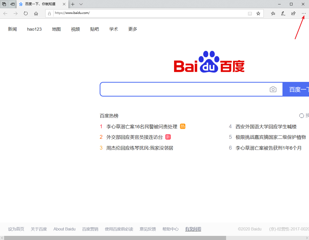Select the 新闻 navigation link
Screen dimensions: 309x240
(12, 29)
